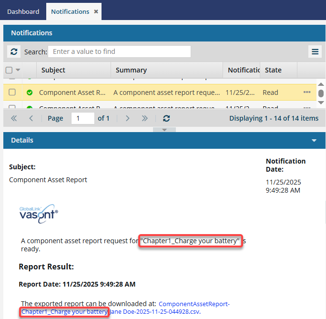Go to the next page of notifications
326x319 pixels.
(127, 118)
